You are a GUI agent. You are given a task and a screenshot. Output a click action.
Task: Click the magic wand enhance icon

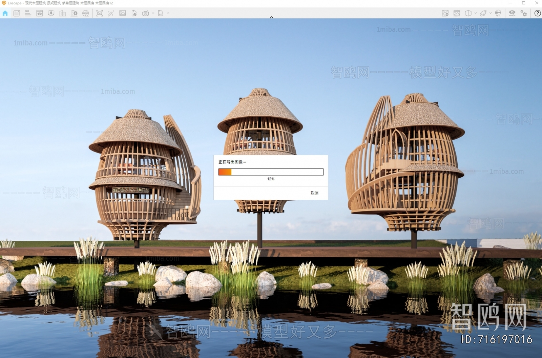click(111, 13)
